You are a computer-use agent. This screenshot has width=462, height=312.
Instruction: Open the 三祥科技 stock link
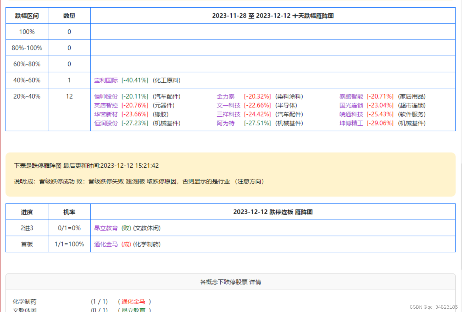[229, 114]
